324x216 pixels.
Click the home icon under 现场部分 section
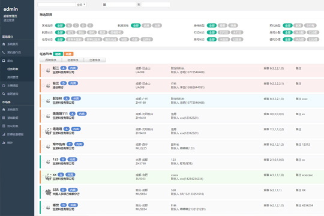(x=4, y=44)
